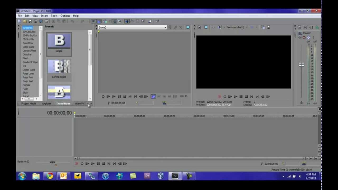Select Gradient Wipe transition

click(x=30, y=62)
